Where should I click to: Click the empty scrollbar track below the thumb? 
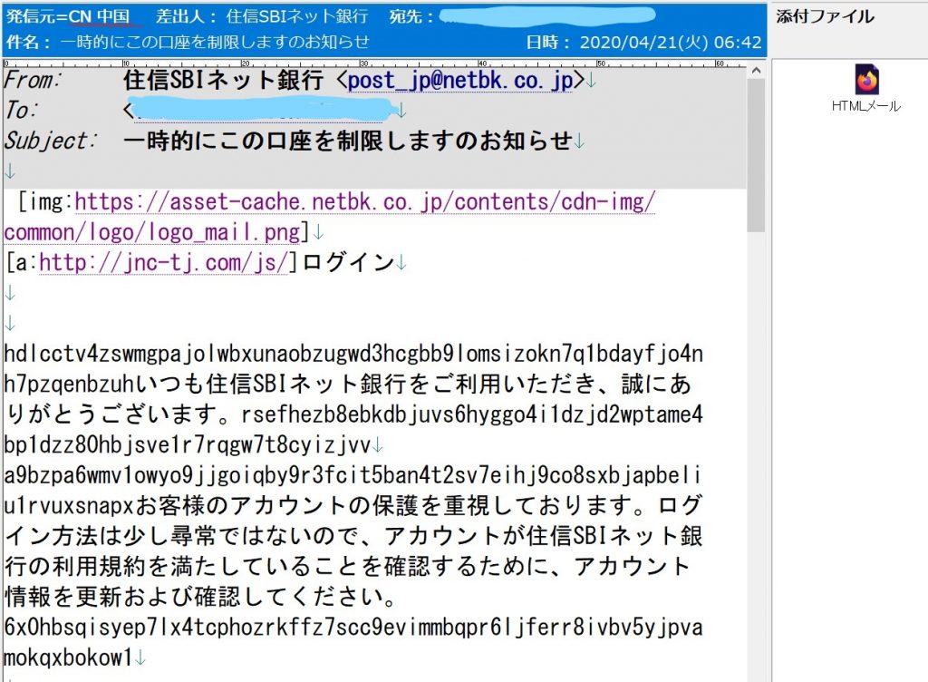(756, 453)
